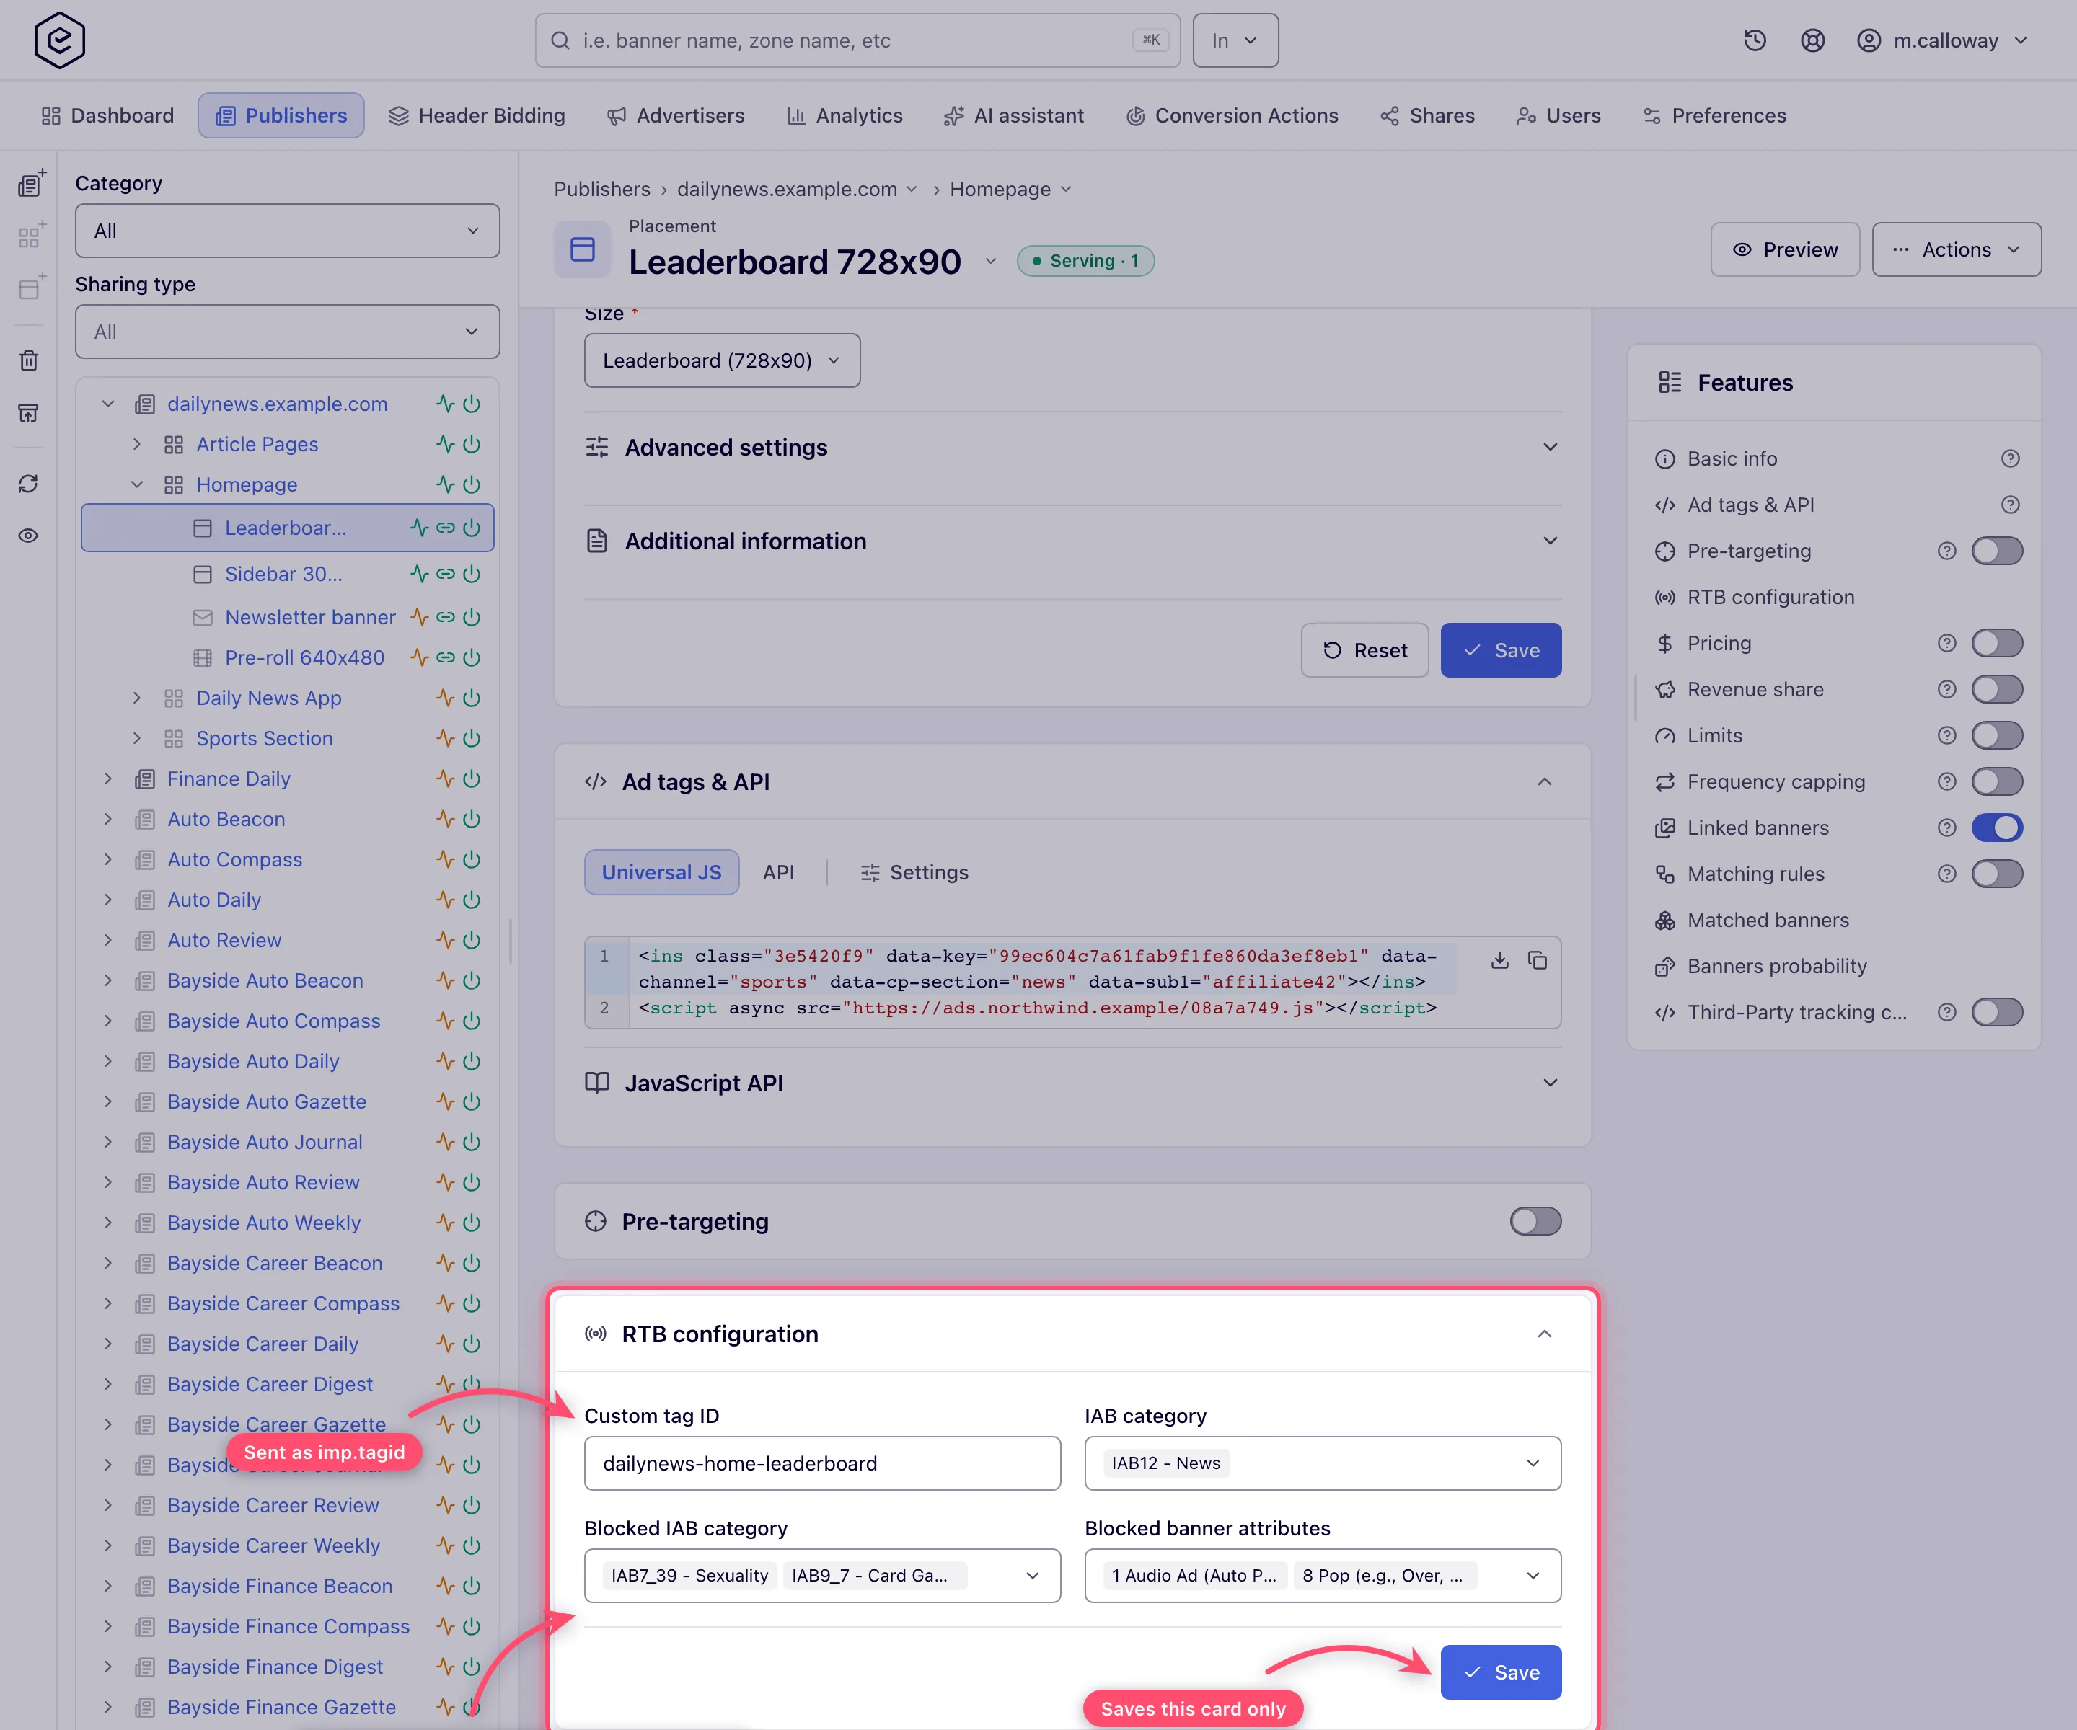This screenshot has width=2077, height=1730.
Task: Click link icon on Sidebar 30... row
Action: click(x=445, y=575)
